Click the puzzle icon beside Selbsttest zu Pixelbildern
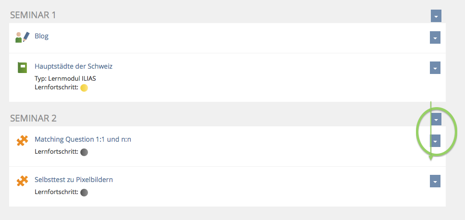This screenshot has width=465, height=220. pyautogui.click(x=22, y=181)
